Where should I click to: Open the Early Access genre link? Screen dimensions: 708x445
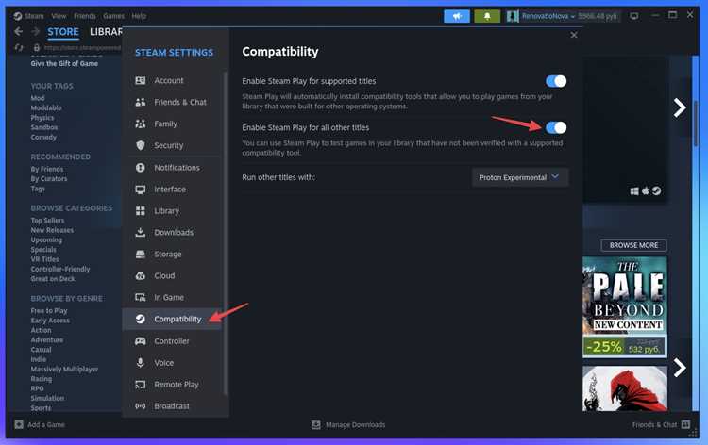pos(50,321)
